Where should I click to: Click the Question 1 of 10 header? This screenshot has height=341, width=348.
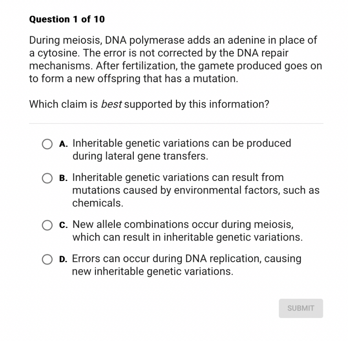[67, 19]
